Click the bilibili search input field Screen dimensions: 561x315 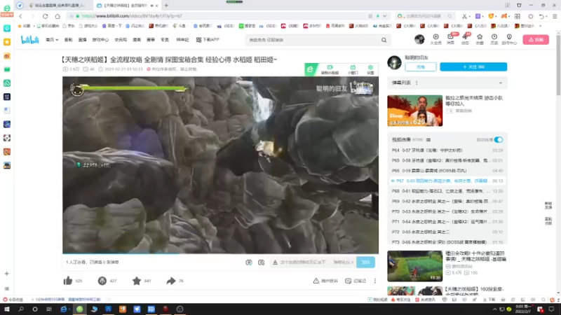pyautogui.click(x=313, y=40)
